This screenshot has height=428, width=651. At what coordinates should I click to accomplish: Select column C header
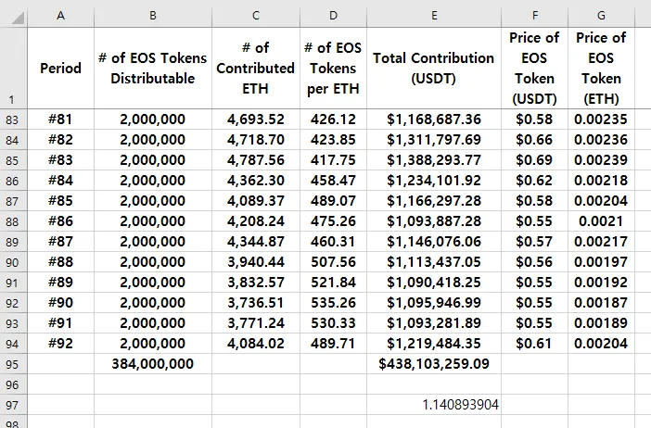(x=256, y=16)
